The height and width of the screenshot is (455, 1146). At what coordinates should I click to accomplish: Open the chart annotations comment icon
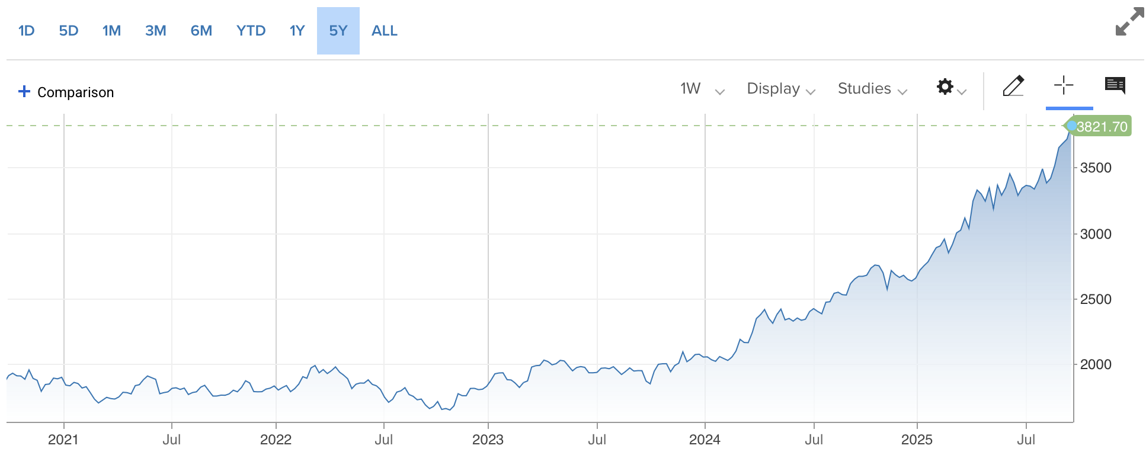pos(1115,86)
